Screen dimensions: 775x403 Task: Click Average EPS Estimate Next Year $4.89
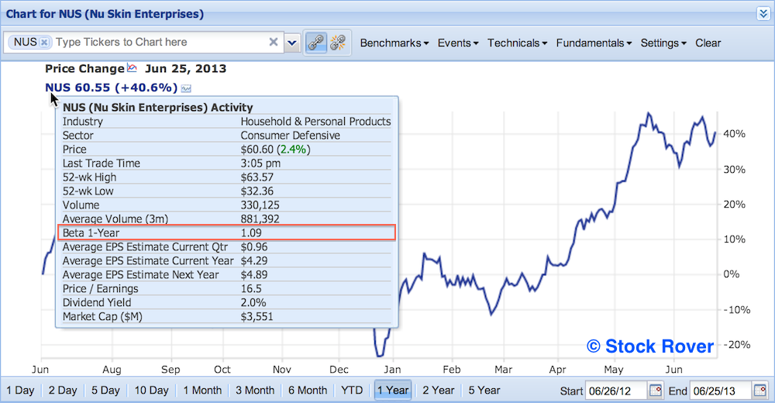[254, 274]
